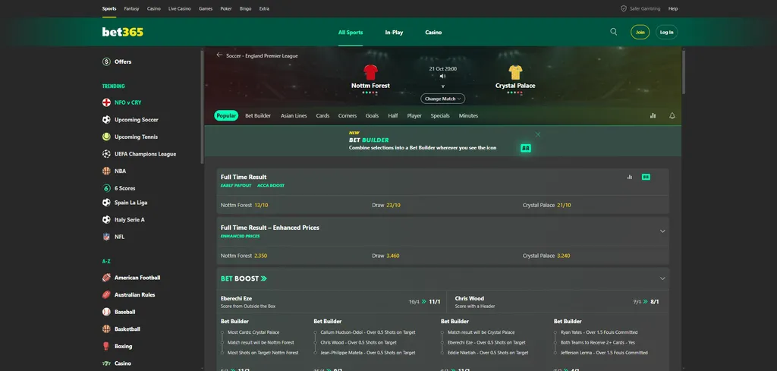Open Fantasy in top bar
The height and width of the screenshot is (371, 777).
[131, 8]
